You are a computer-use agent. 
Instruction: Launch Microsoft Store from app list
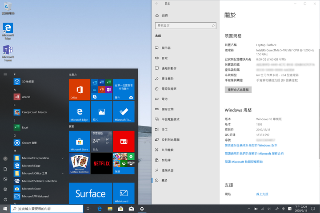point(39,189)
